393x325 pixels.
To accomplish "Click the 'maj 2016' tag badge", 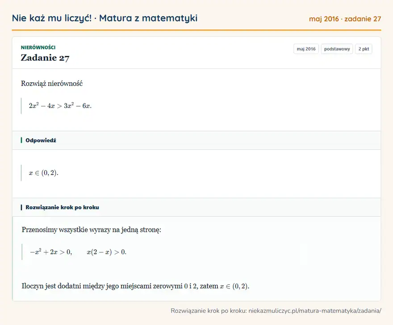I will coord(306,49).
